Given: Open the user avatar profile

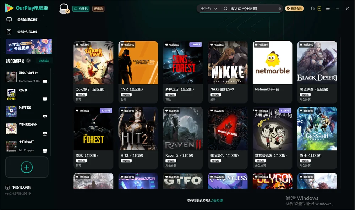Looking at the screenshot, I should (x=64, y=9).
